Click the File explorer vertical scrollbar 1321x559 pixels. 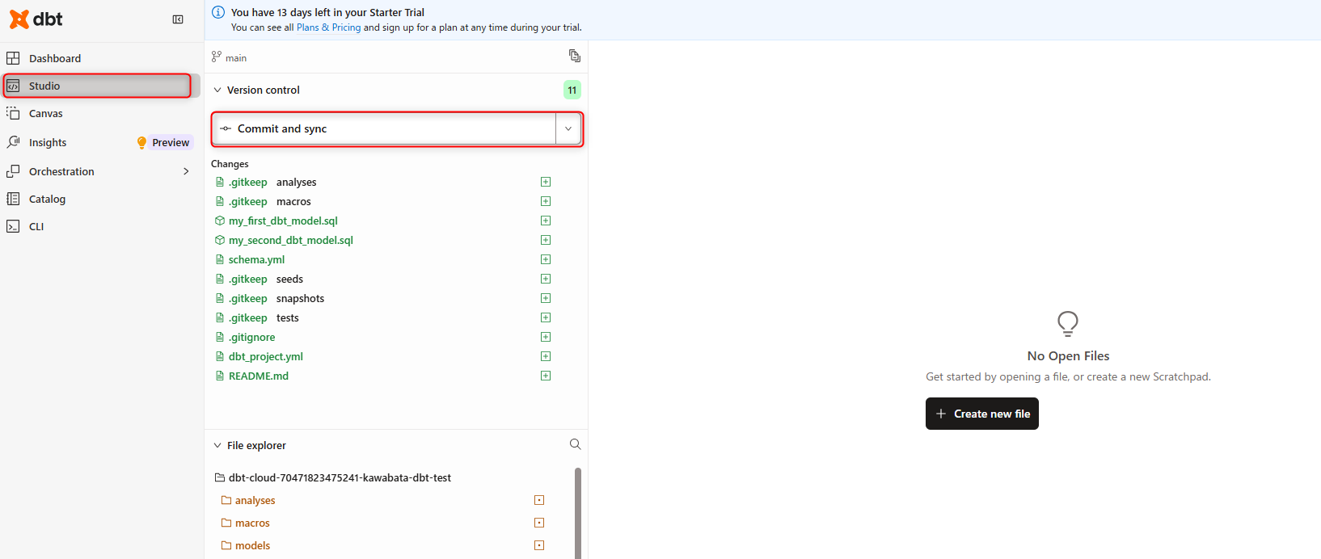pos(578,512)
